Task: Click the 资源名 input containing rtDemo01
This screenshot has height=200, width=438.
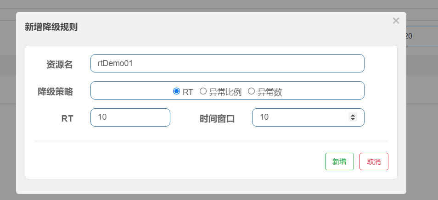Action: click(227, 63)
